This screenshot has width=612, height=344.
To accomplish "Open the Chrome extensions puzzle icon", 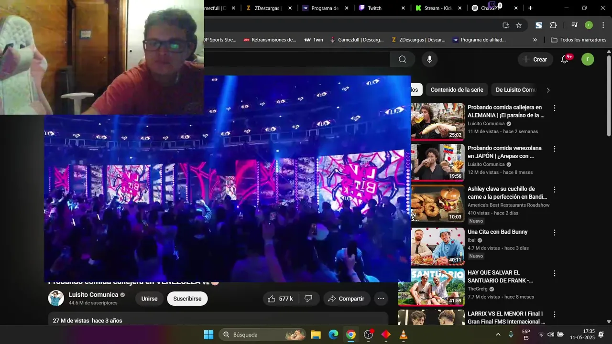I will [x=553, y=25].
